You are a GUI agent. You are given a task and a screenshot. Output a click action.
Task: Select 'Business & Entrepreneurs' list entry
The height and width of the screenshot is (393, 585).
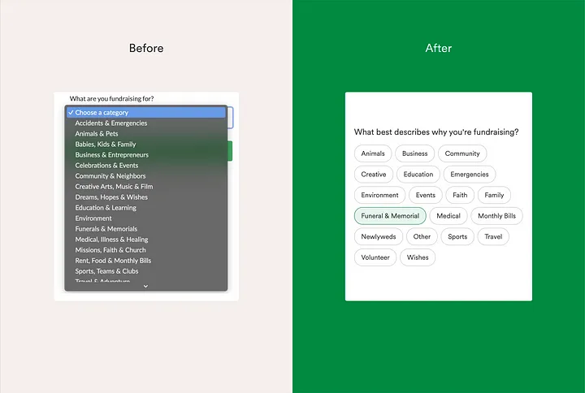pyautogui.click(x=112, y=155)
